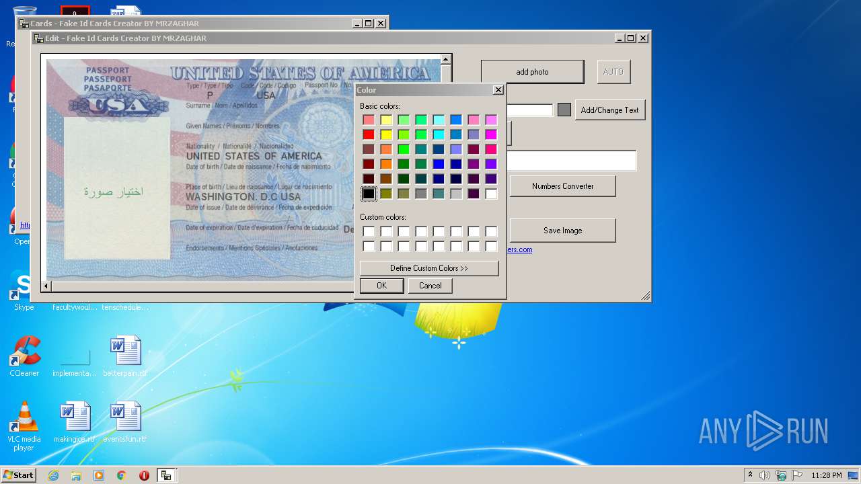The image size is (861, 484).
Task: Switch to the Fake Id Cards taskbar item
Action: 165,475
